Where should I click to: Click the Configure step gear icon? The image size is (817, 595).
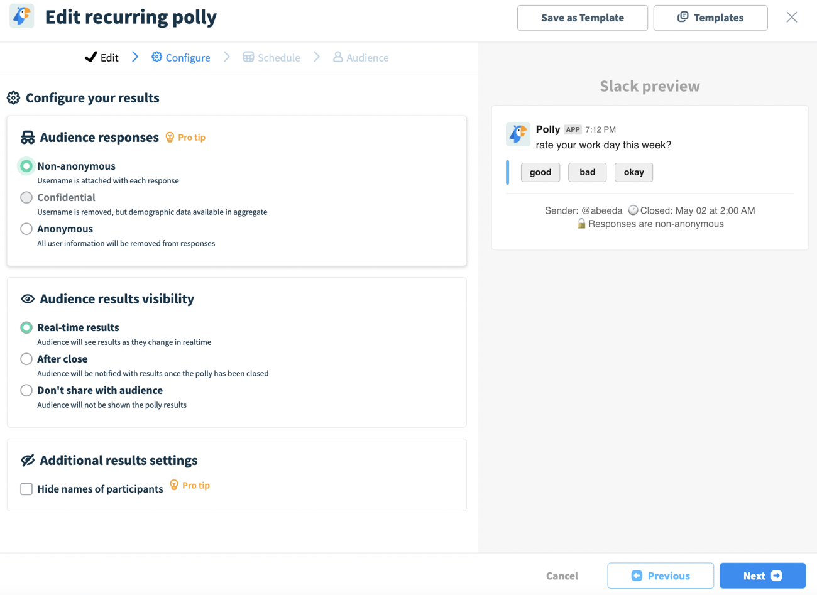tap(156, 57)
